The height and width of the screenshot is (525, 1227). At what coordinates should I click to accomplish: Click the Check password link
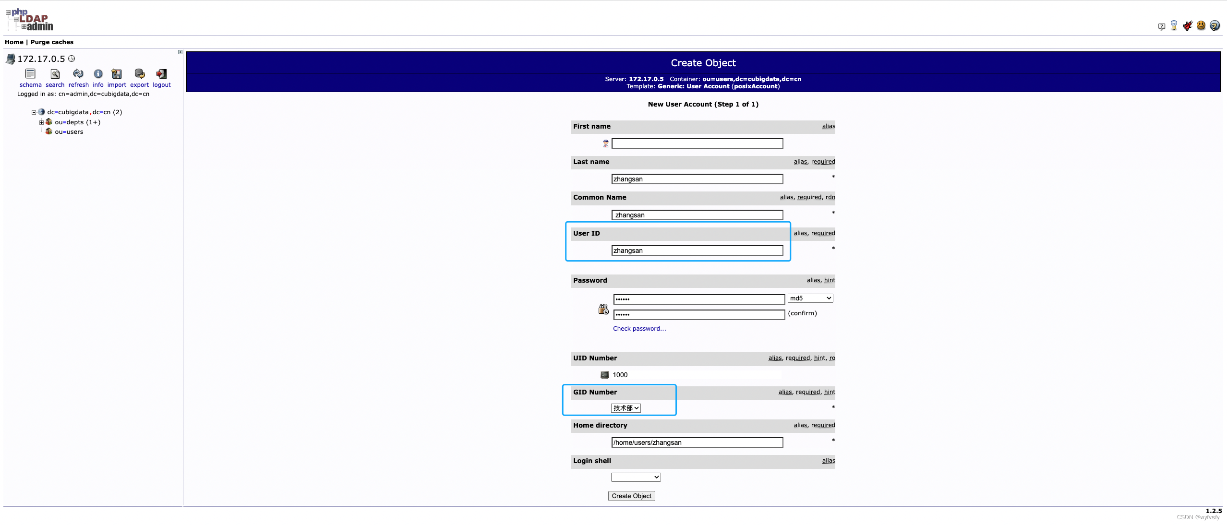pyautogui.click(x=639, y=328)
